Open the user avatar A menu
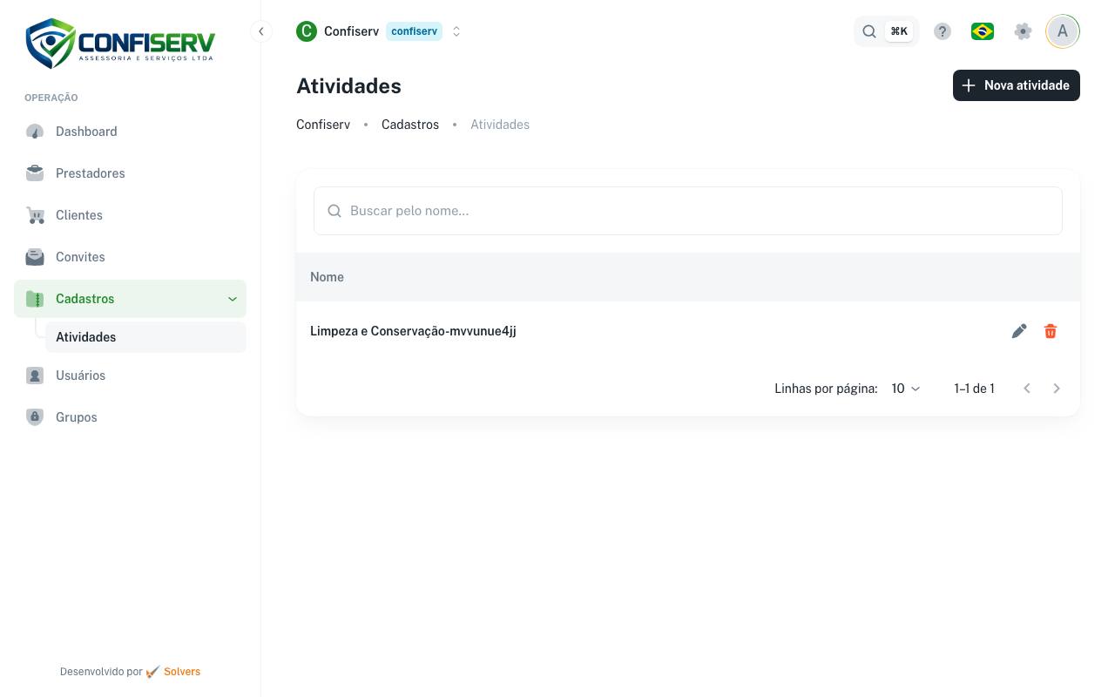Screen dimensions: 1115x697 click(1063, 31)
